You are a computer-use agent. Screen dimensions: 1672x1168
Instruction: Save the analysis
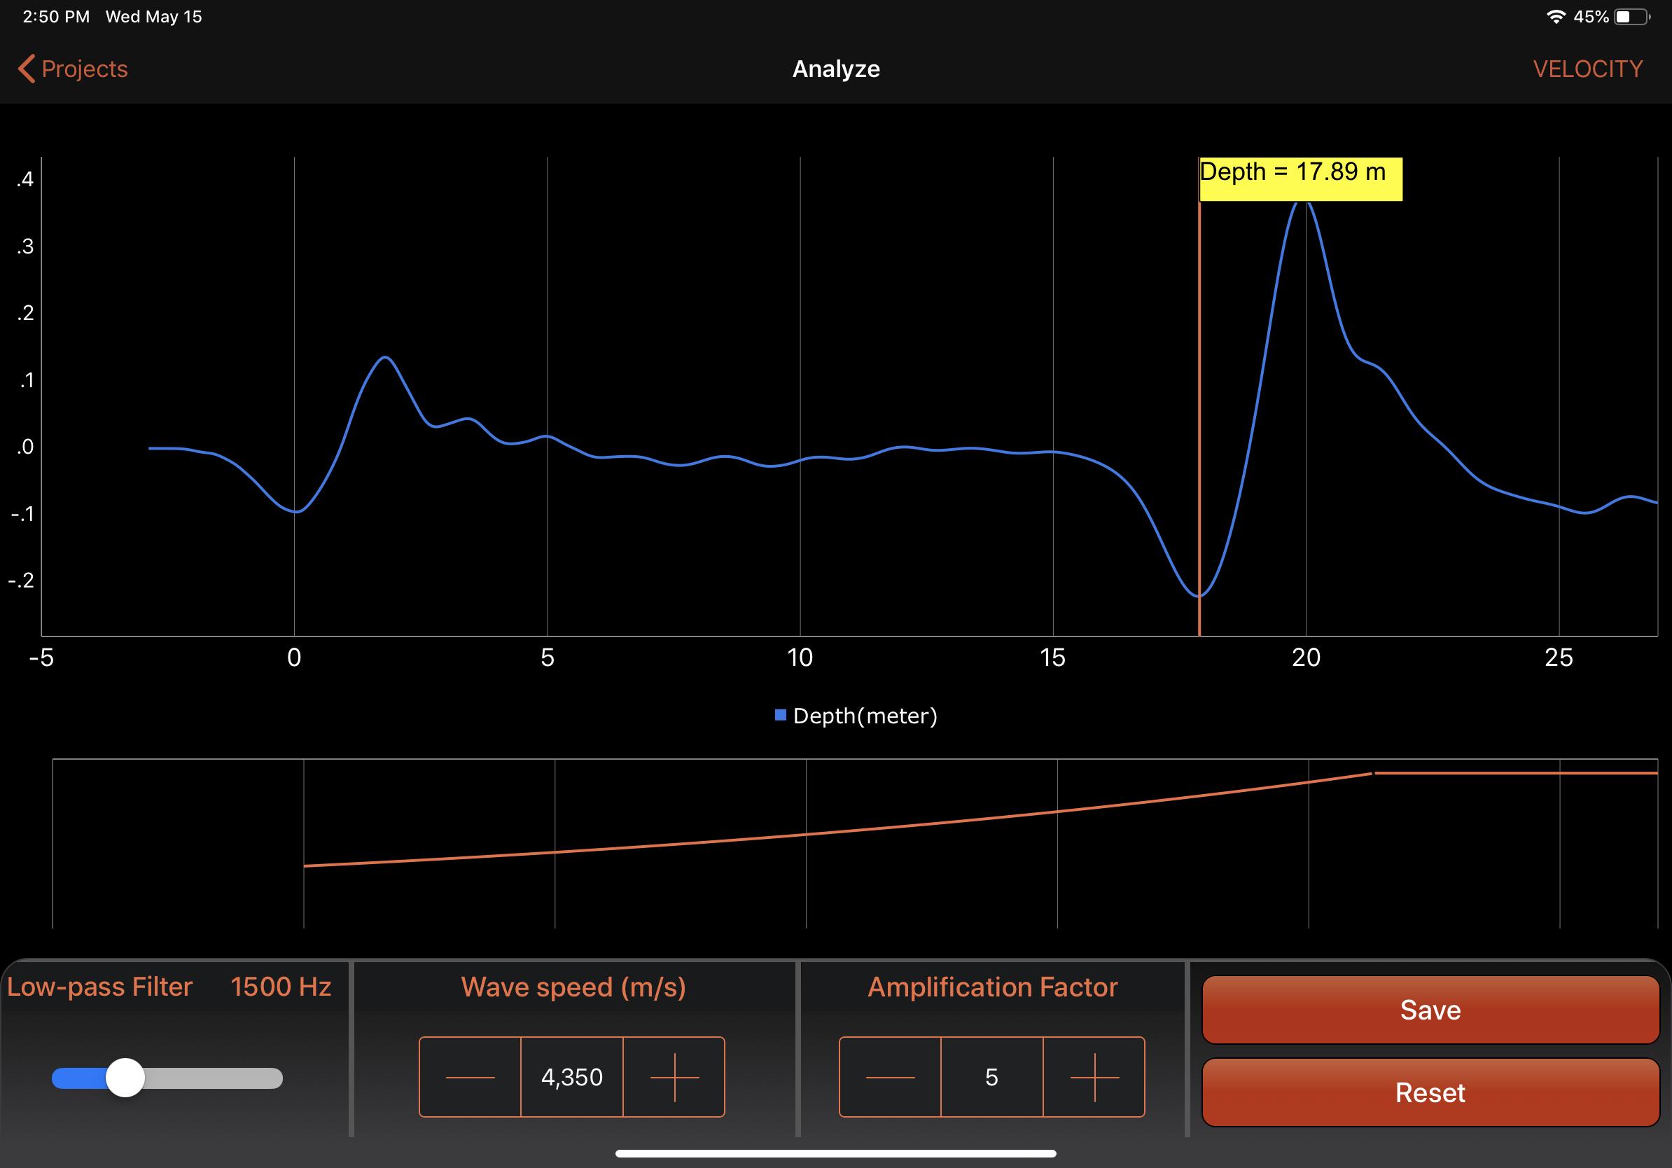(1430, 1010)
